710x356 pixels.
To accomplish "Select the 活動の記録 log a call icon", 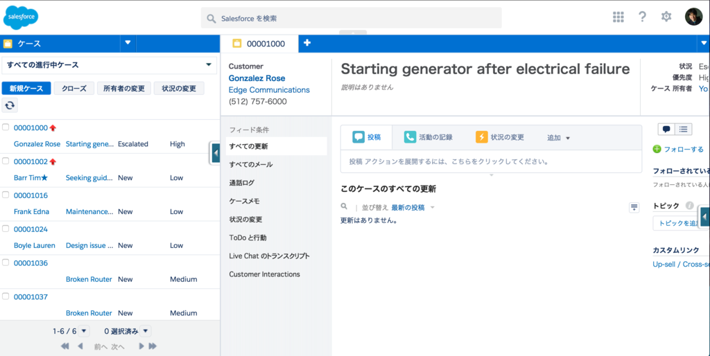I will [x=410, y=138].
